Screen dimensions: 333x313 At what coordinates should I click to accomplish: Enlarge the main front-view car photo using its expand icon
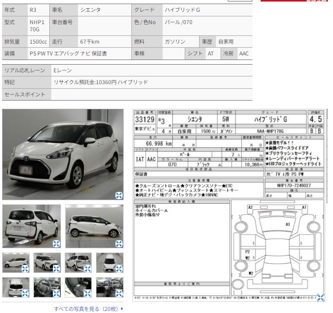[119, 195]
